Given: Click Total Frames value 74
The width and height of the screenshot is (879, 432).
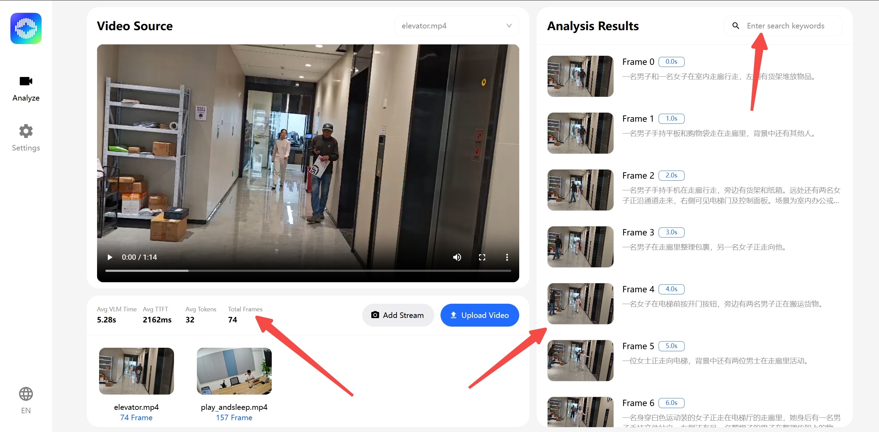Looking at the screenshot, I should point(233,320).
